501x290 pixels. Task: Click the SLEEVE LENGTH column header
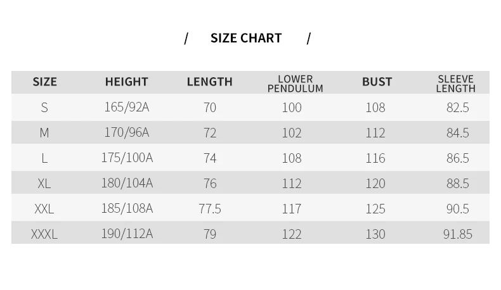coord(455,84)
